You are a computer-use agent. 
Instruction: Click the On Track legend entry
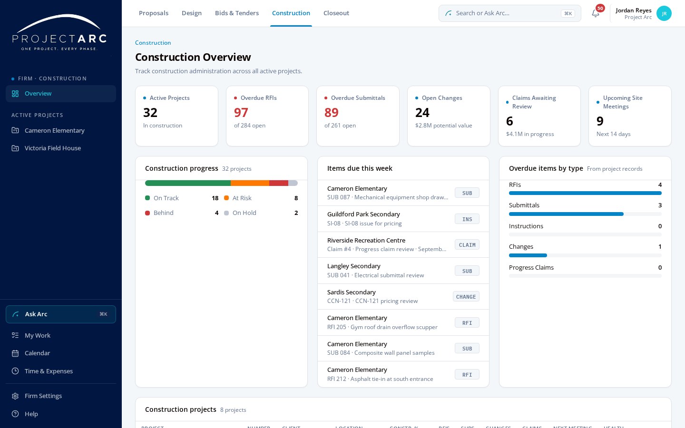[182, 198]
